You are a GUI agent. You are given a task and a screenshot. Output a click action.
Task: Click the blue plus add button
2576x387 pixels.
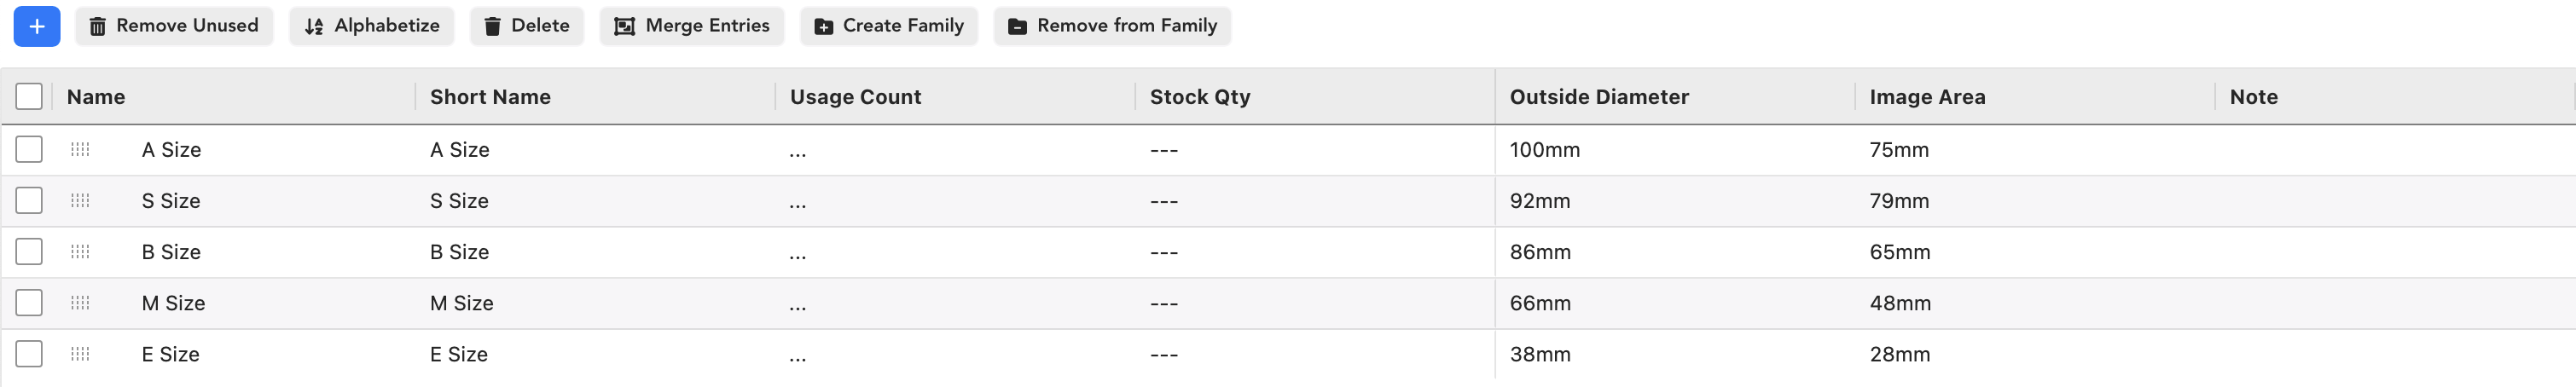point(37,26)
